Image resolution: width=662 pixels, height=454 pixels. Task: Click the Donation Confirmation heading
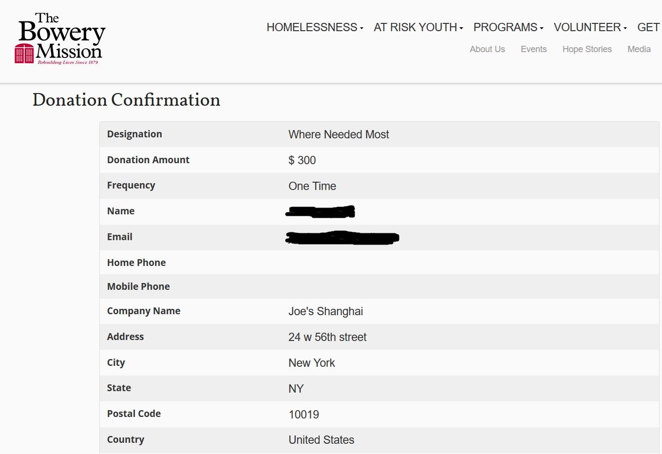tap(126, 100)
